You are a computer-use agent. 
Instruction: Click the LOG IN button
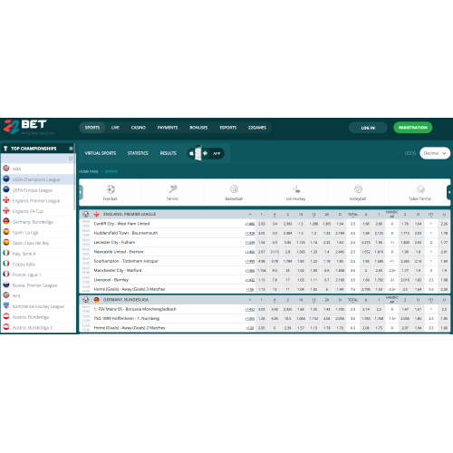tap(368, 128)
